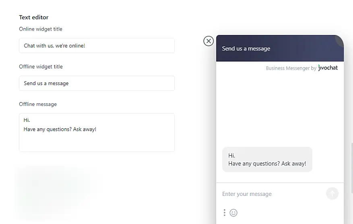This screenshot has width=353, height=224.
Task: Open the 'Business Messenger by' link
Action: [291, 68]
